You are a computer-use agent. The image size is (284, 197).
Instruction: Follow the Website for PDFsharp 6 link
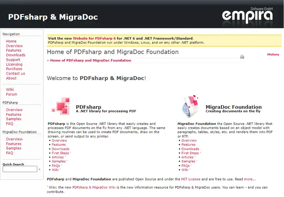[x=94, y=38]
